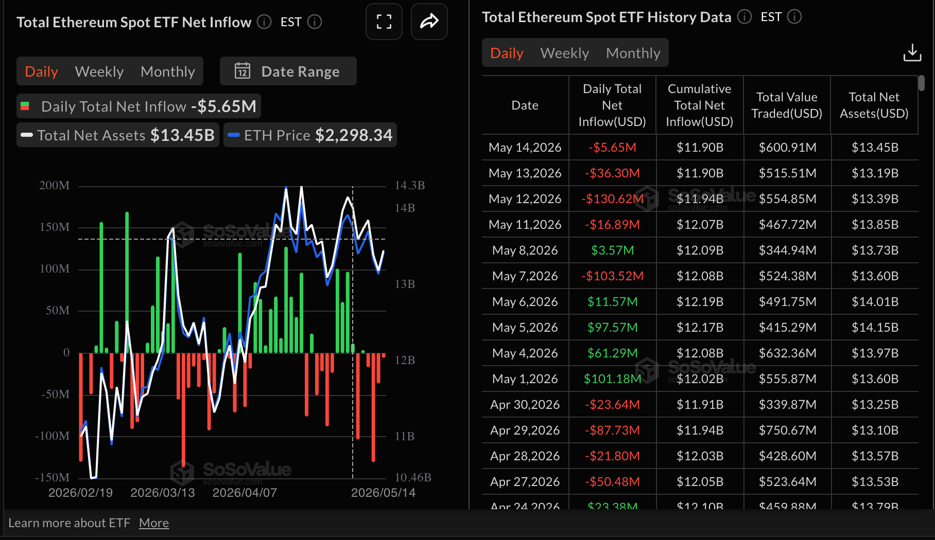This screenshot has width=935, height=540.
Task: Select Daily tab on the chart panel
Action: [x=41, y=71]
